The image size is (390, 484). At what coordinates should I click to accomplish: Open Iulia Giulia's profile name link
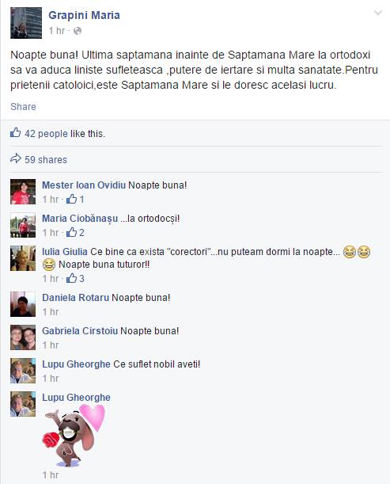(x=65, y=252)
